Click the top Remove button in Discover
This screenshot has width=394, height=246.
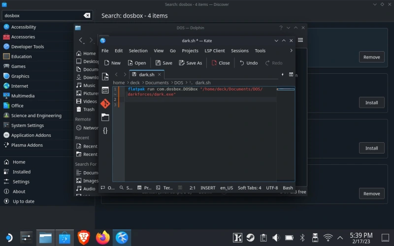(371, 57)
